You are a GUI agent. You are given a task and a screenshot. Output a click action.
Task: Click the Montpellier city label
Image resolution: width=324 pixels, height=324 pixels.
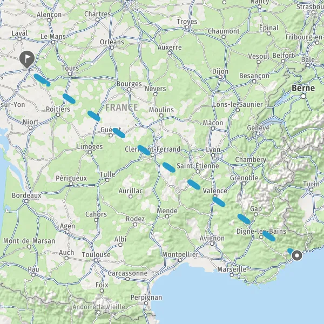pyautogui.click(x=180, y=254)
